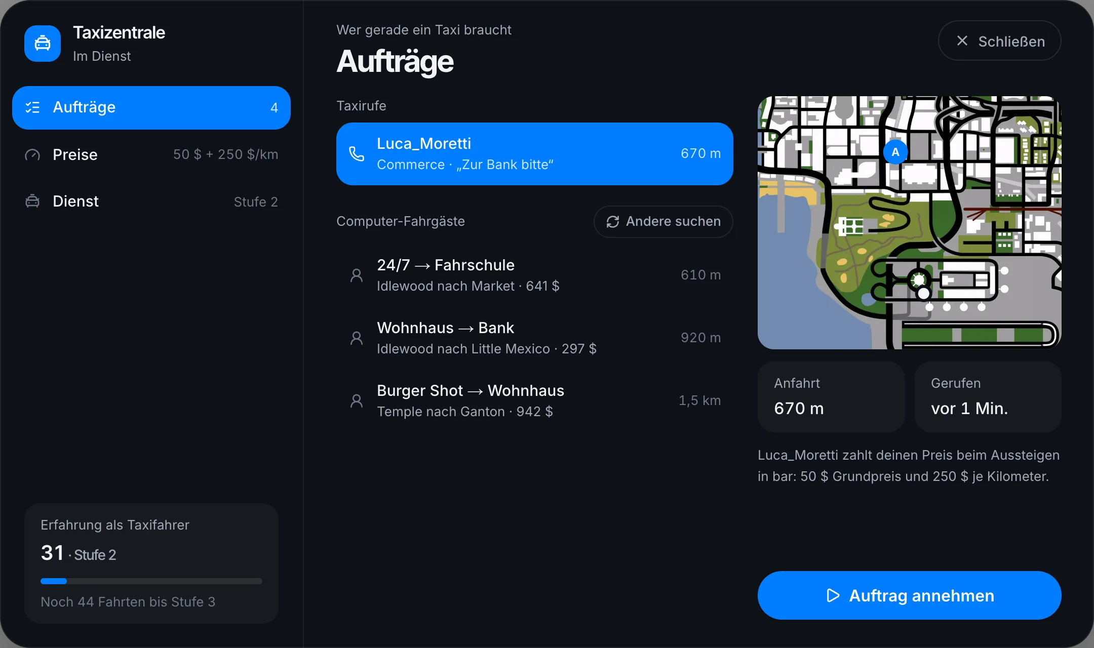The width and height of the screenshot is (1094, 648).
Task: Click the X icon in Schließen
Action: pos(962,41)
